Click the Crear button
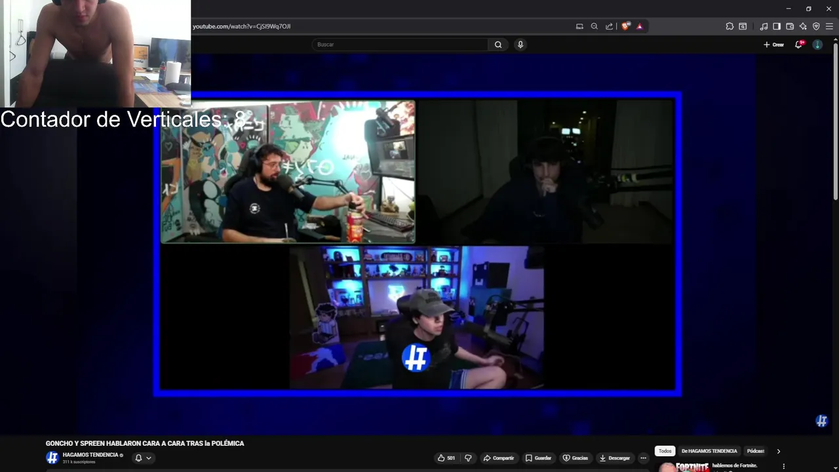 [x=773, y=45]
